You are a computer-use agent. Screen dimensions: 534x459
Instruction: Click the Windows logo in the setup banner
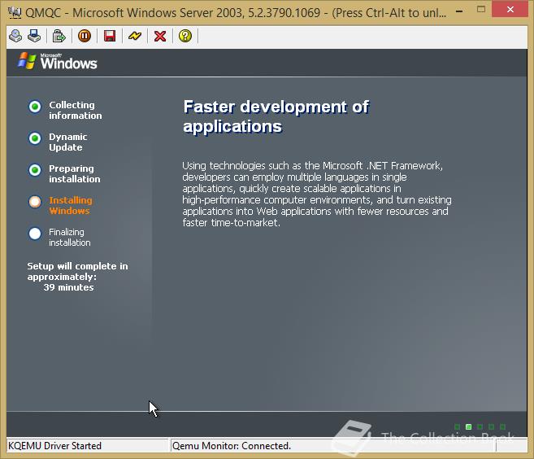tap(57, 61)
